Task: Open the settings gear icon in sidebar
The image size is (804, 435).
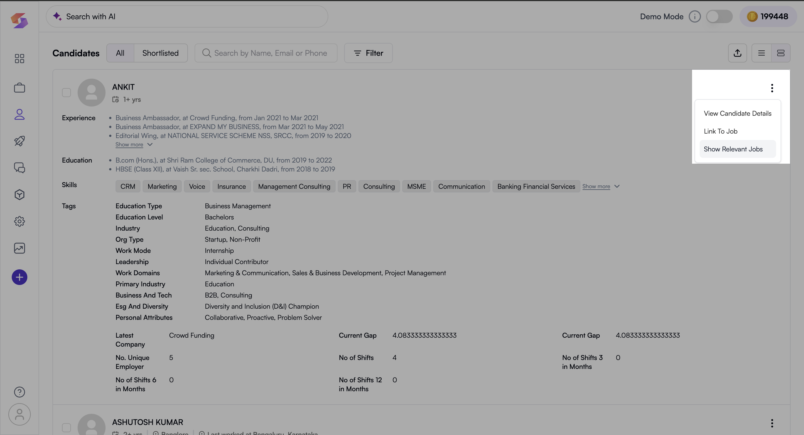Action: coord(19,221)
